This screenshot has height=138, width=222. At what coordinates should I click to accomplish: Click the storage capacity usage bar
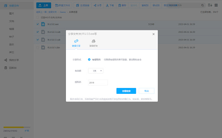pos(17,127)
